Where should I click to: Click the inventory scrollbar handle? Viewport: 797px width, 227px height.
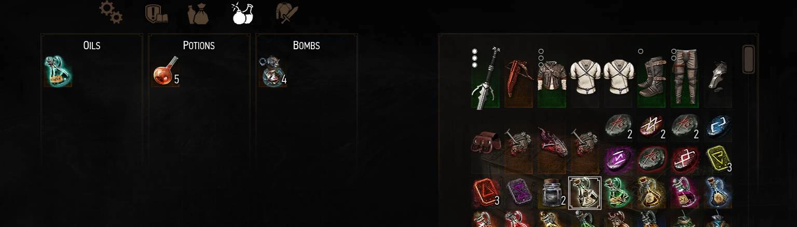click(748, 59)
